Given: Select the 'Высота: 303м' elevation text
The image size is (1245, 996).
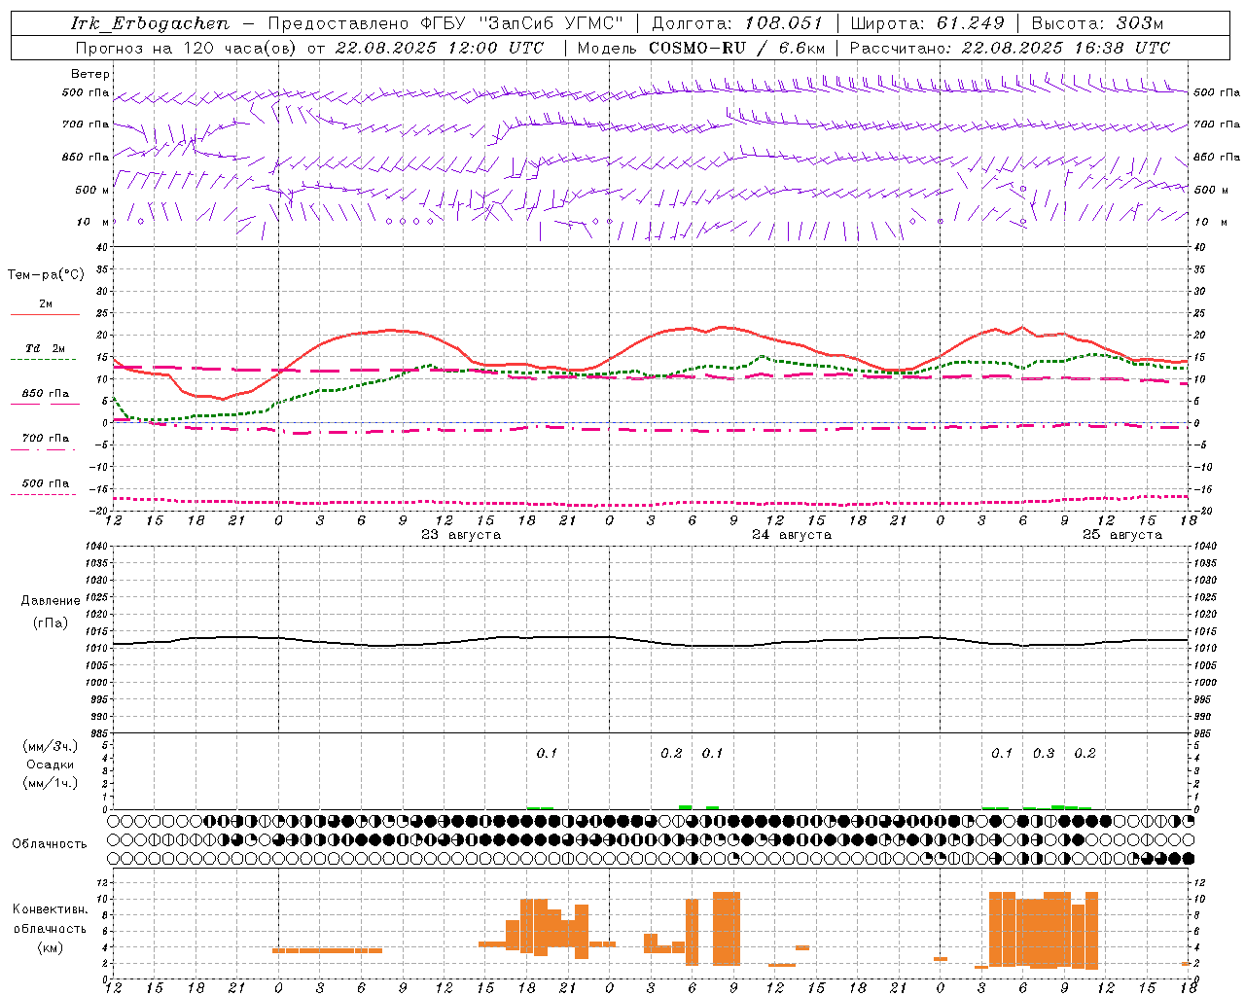Looking at the screenshot, I should coord(1097,23).
